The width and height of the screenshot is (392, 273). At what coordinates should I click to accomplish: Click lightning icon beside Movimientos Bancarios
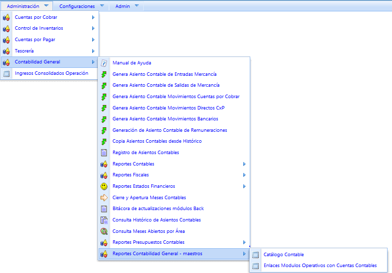[x=104, y=119]
